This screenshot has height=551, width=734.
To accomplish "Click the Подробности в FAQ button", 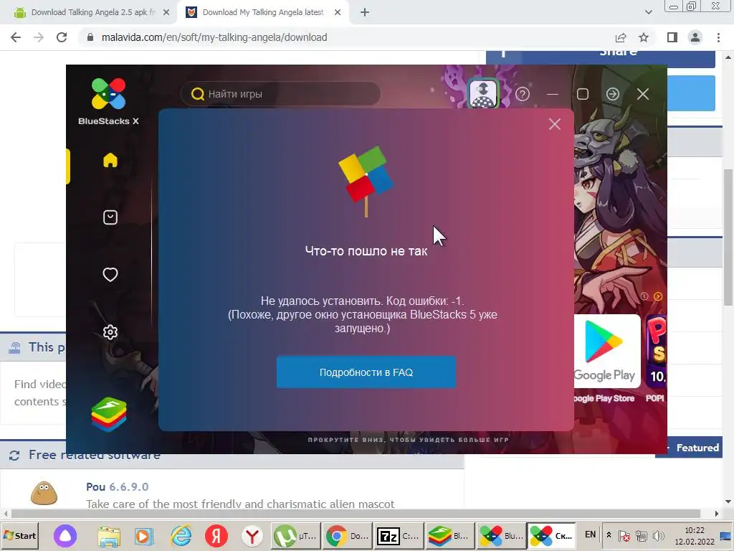I will point(366,372).
